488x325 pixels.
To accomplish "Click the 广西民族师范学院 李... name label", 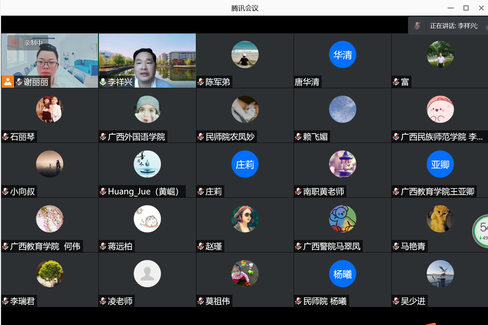I will click(x=442, y=137).
